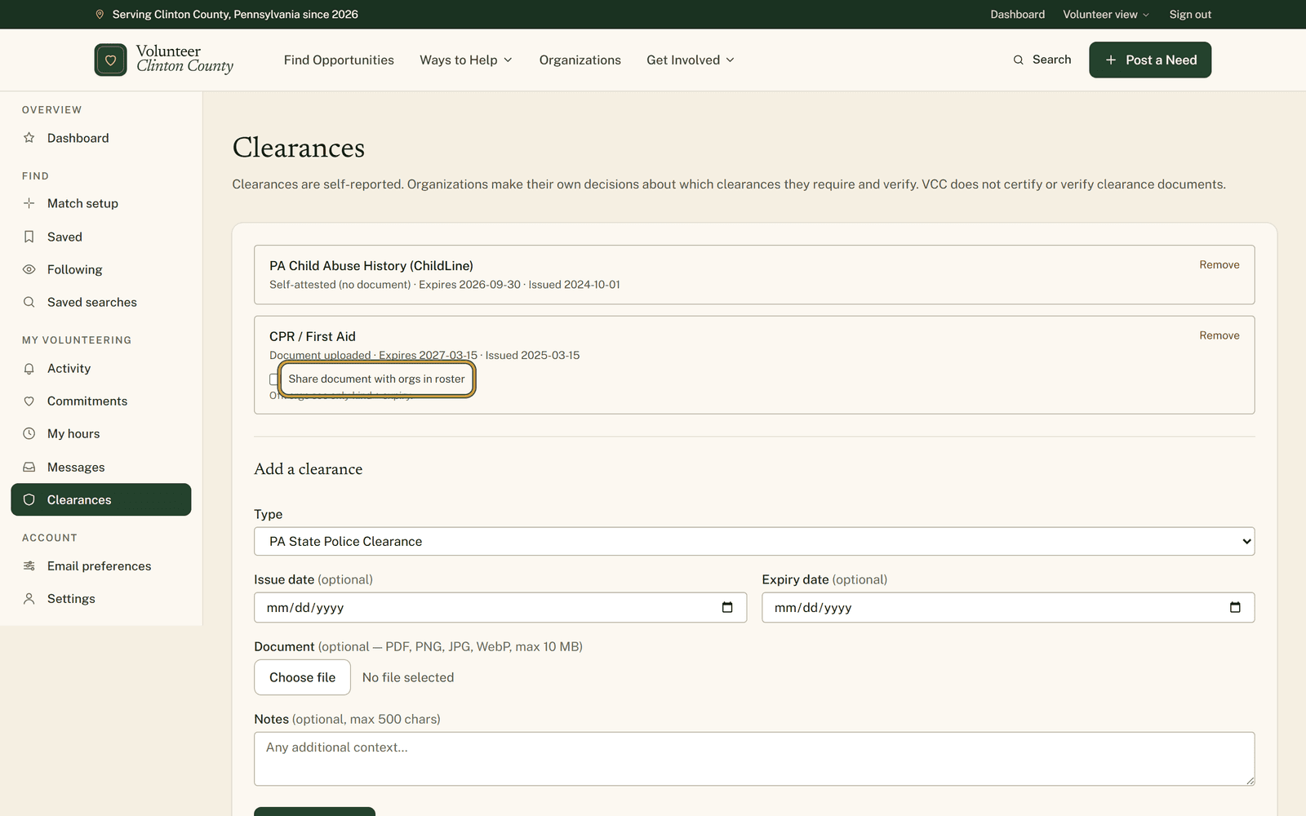Click the 'Add a clearance' heading
Viewport: 1306px width, 816px height.
pyautogui.click(x=308, y=469)
